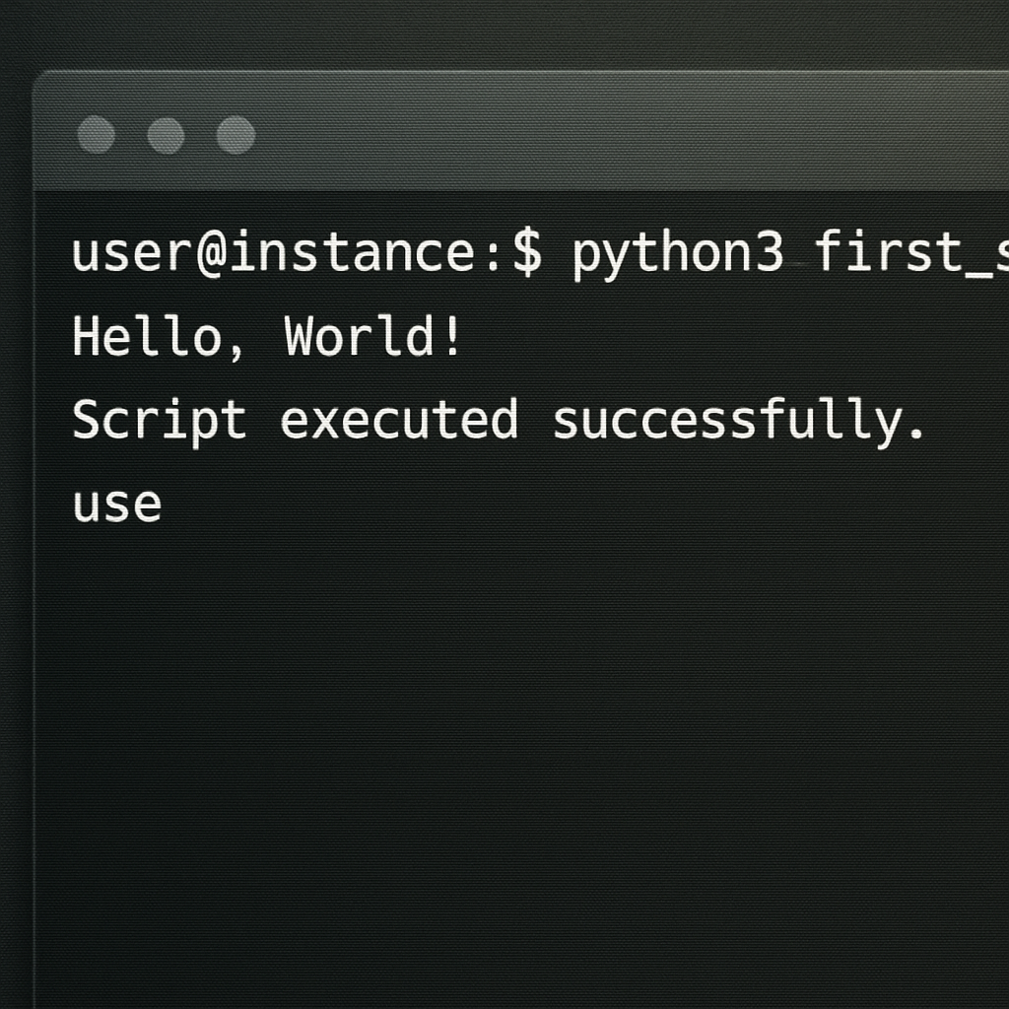Click the middle window control circle
The image size is (1009, 1009).
[x=166, y=135]
